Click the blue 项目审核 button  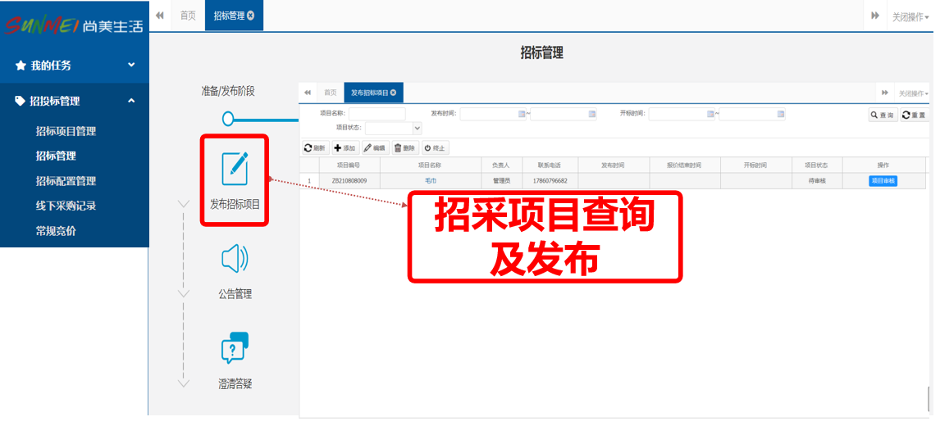883,181
